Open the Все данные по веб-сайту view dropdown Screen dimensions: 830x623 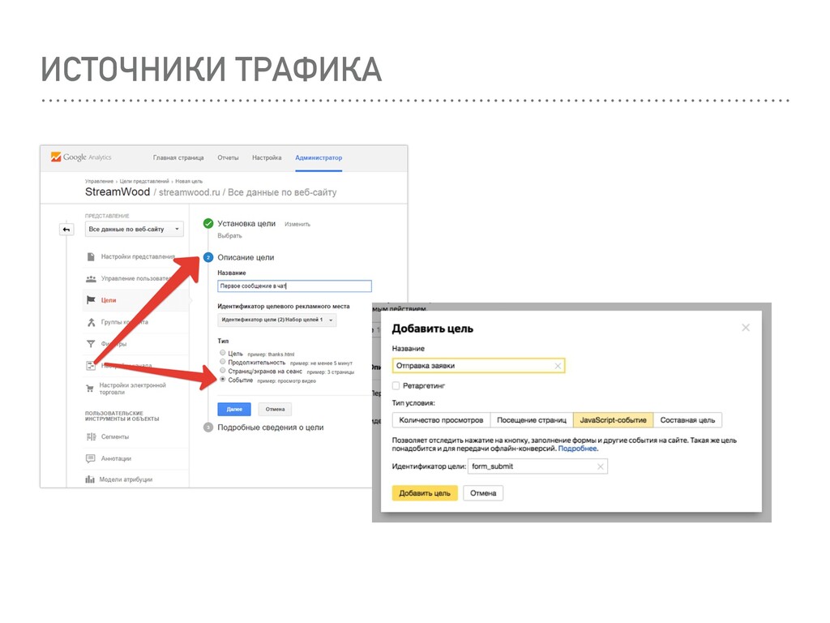135,230
